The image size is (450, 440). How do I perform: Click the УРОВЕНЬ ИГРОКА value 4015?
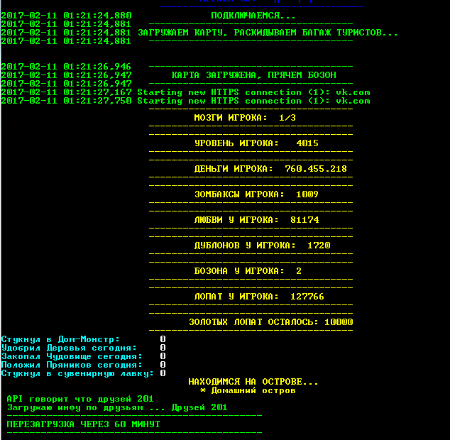coord(307,143)
